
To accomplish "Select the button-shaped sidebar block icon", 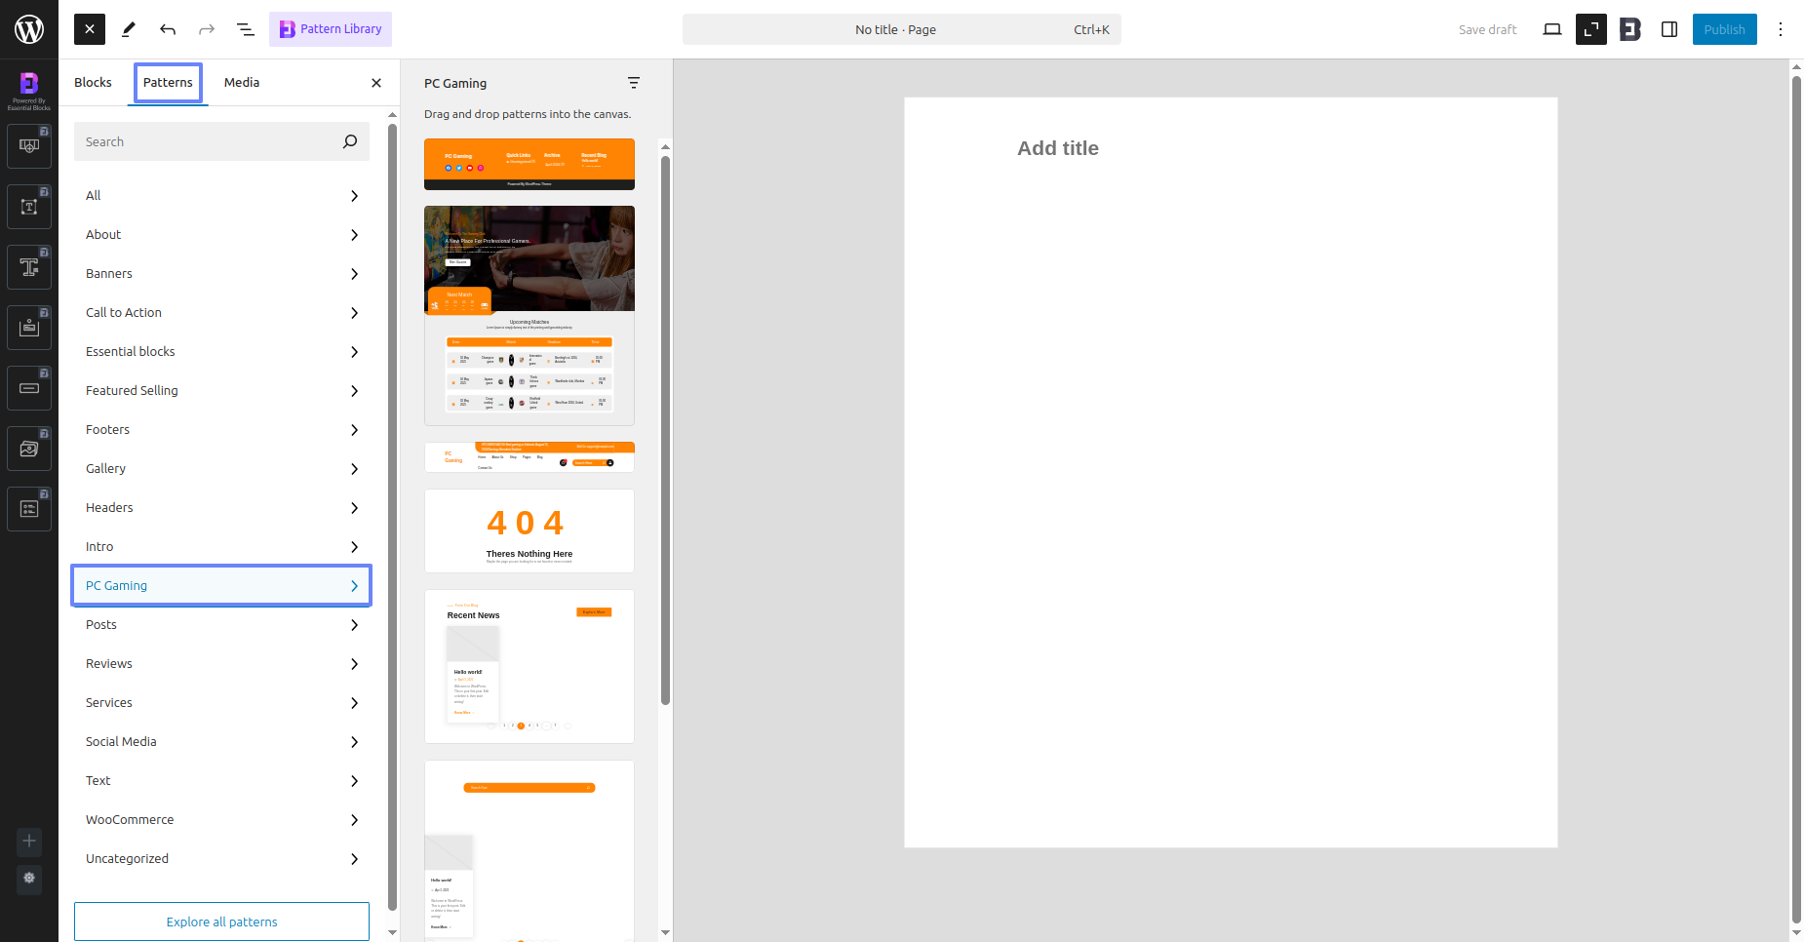I will pyautogui.click(x=29, y=388).
